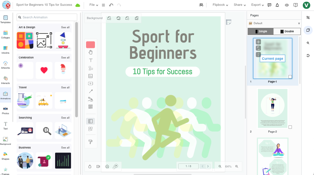314x175 pixels.
Task: Expand the Export dropdown menu
Action: [258, 5]
